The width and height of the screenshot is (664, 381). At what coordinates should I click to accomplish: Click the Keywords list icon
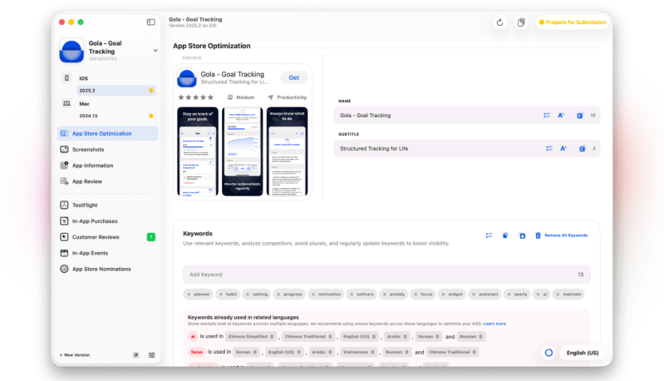pyautogui.click(x=489, y=235)
